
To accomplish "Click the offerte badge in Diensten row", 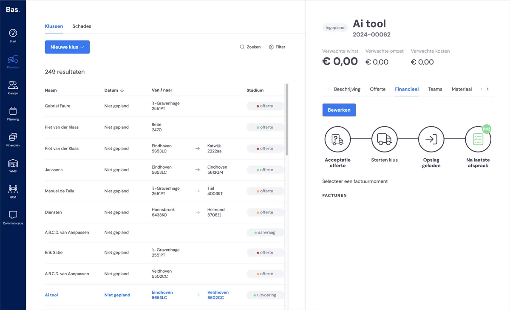I will click(265, 212).
